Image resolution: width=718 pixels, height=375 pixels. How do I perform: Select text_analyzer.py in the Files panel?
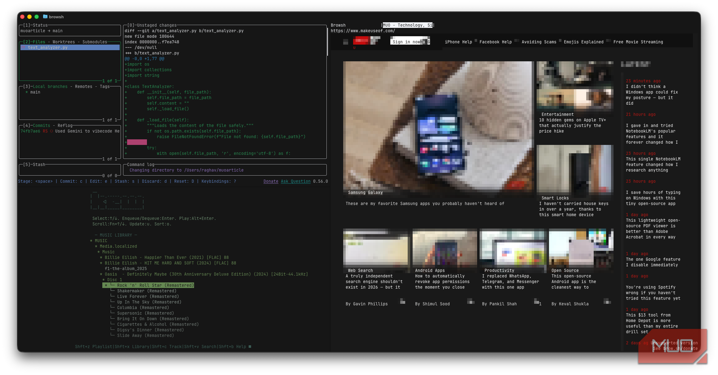point(70,47)
